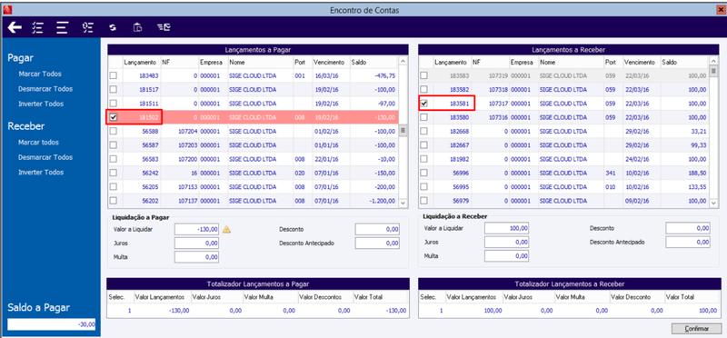Click Nome column header in Lançamentos a Pagar
This screenshot has width=727, height=338.
(260, 62)
